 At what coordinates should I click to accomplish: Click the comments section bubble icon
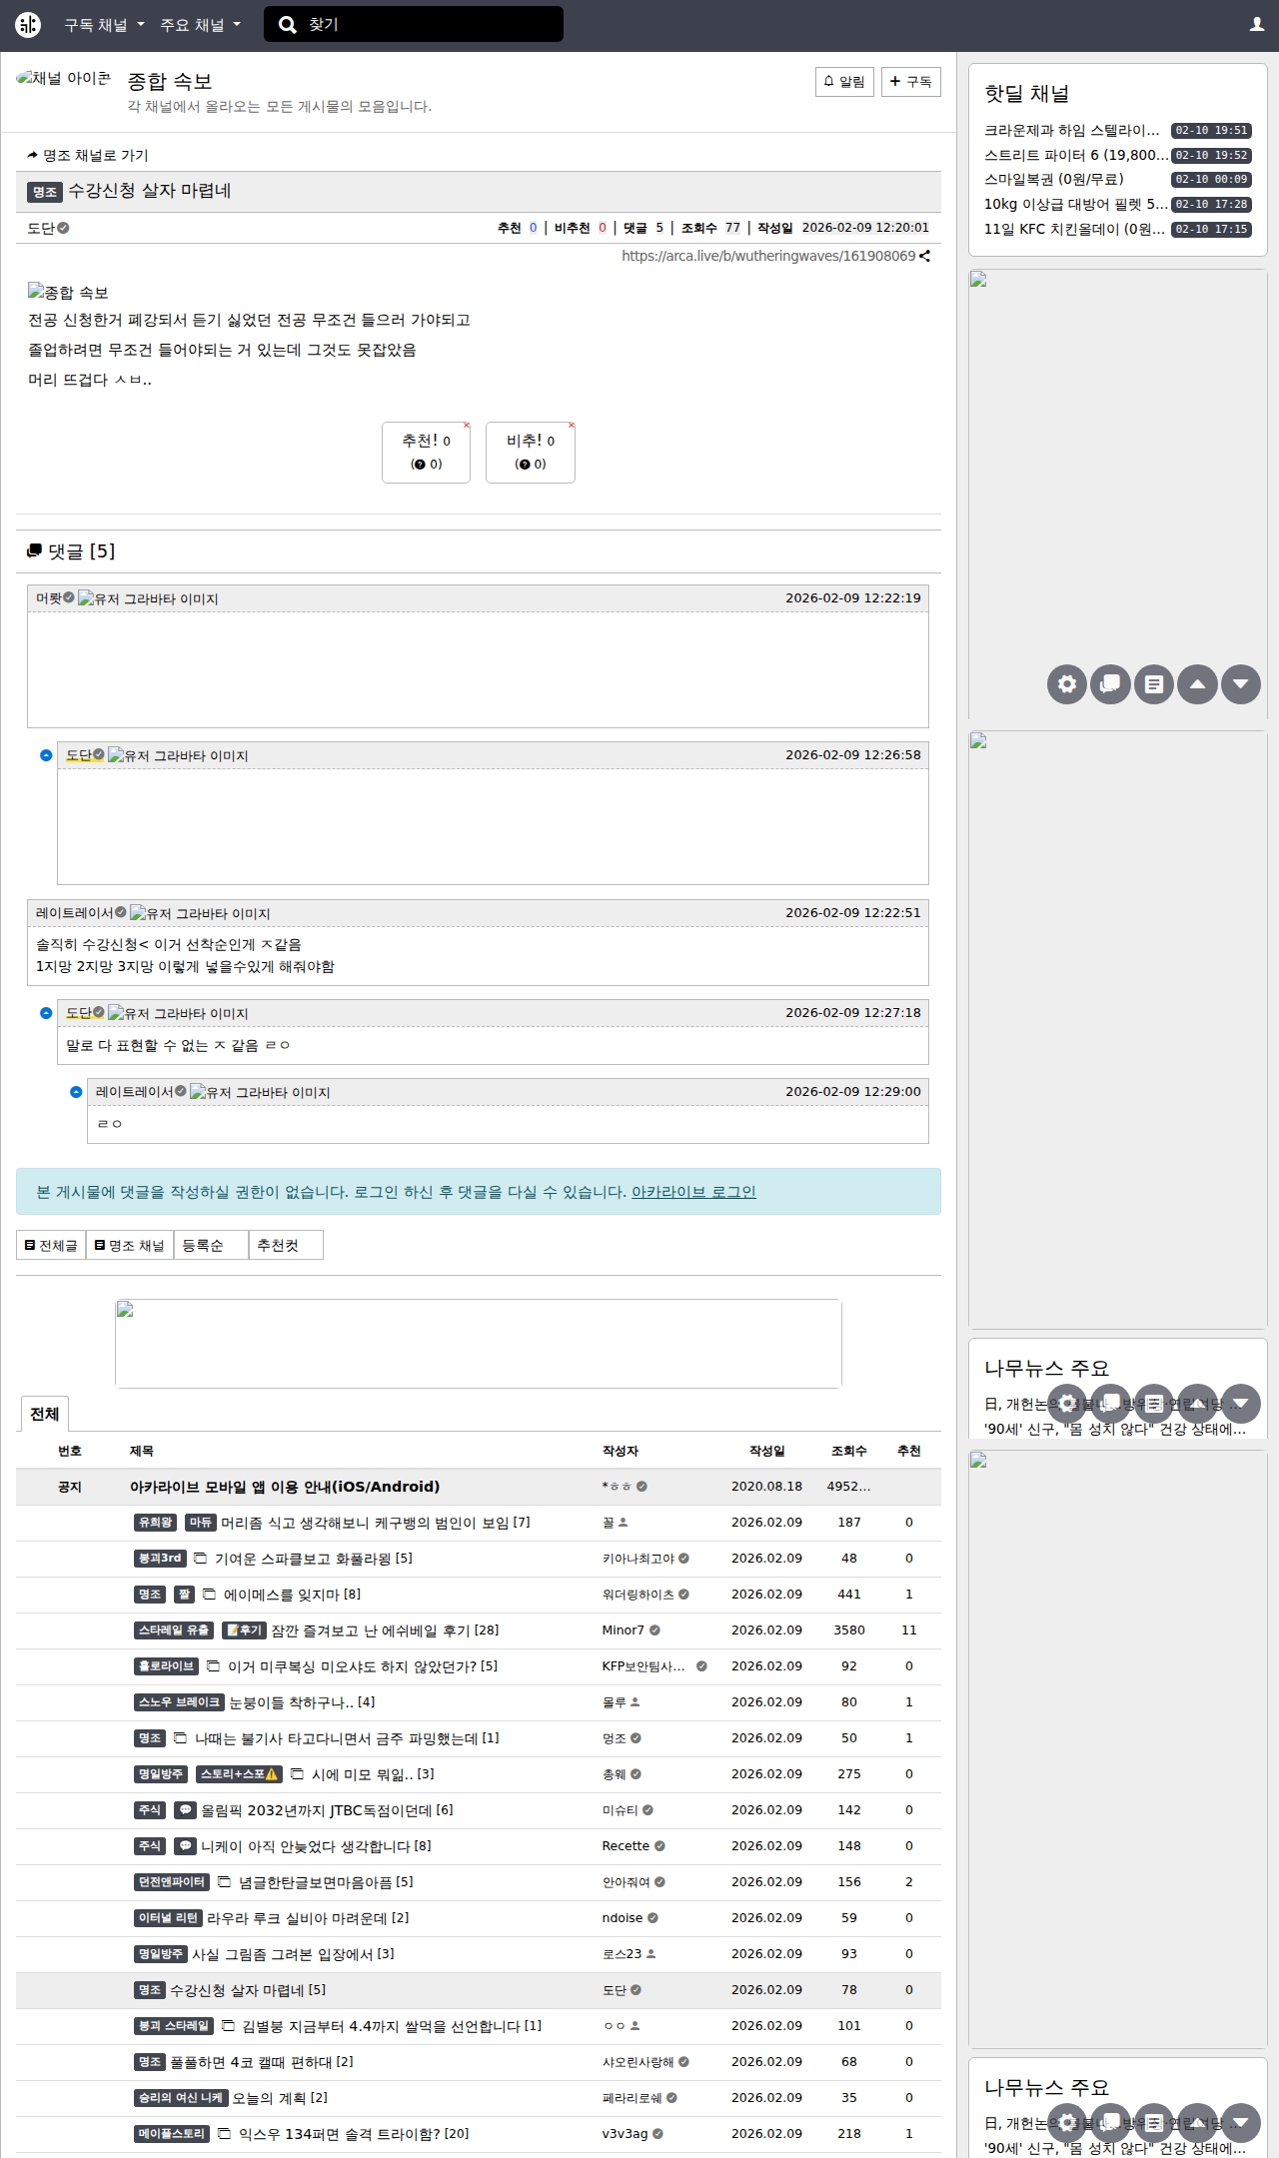(x=35, y=551)
